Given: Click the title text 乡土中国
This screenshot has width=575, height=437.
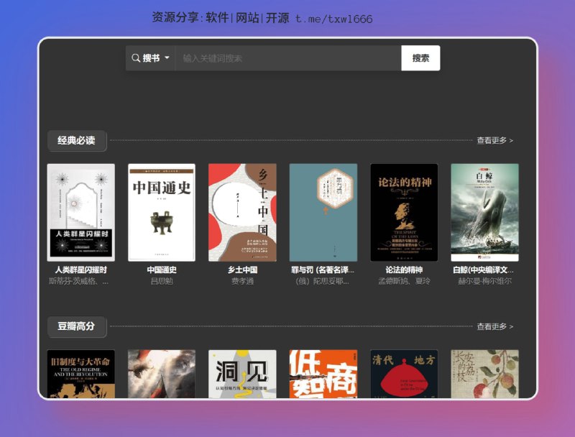Looking at the screenshot, I should [x=242, y=270].
